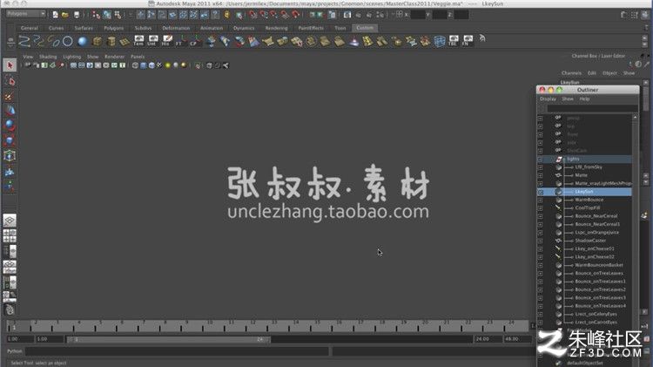Toggle smooth shade all panel icon
This screenshot has height=367, width=653.
click(144, 65)
